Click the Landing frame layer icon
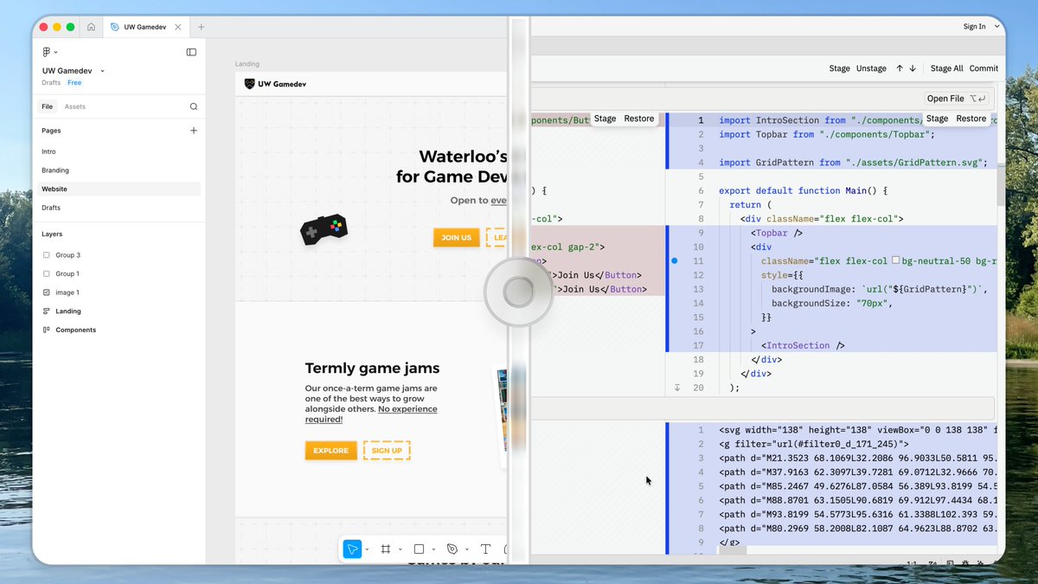Viewport: 1038px width, 584px height. click(47, 311)
